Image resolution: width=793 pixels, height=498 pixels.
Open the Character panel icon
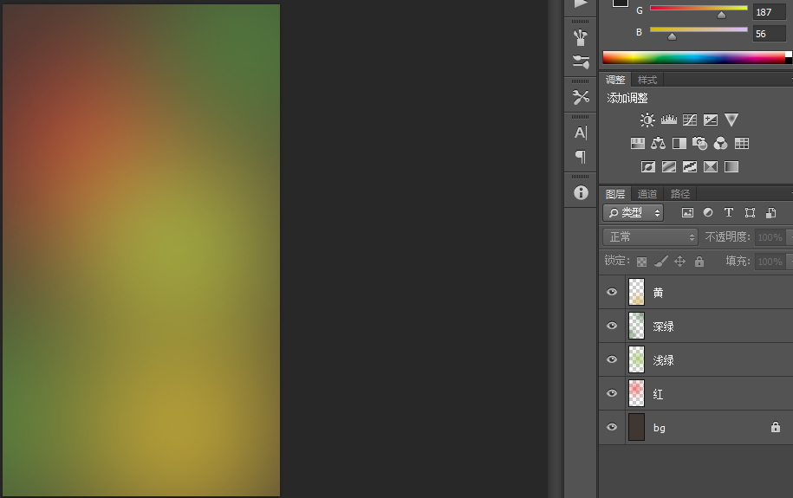click(x=581, y=133)
